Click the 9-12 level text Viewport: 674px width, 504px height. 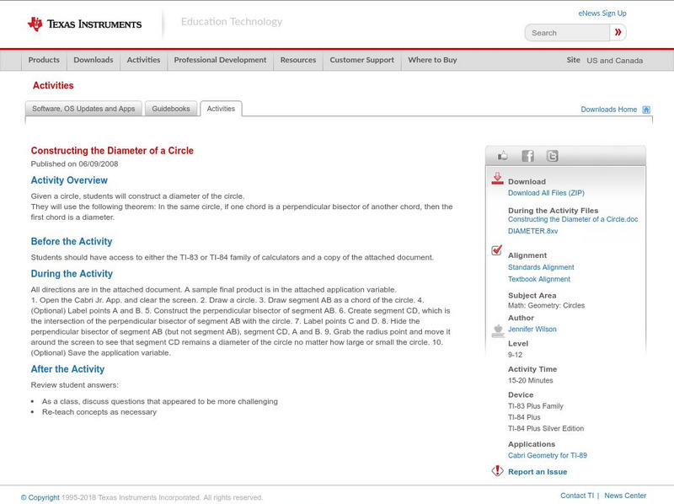pyautogui.click(x=515, y=355)
